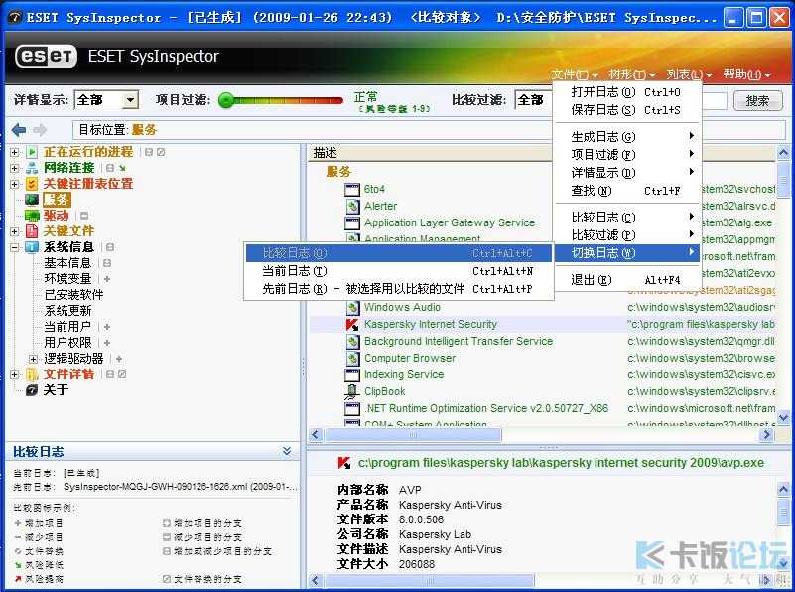Click the About node icon
Viewport: 795px width, 592px height.
click(x=32, y=390)
